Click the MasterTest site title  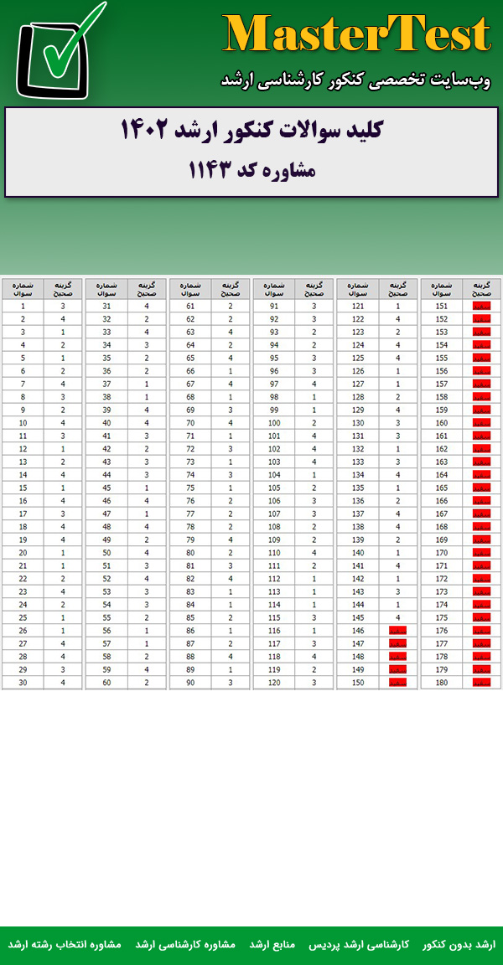pos(356,35)
